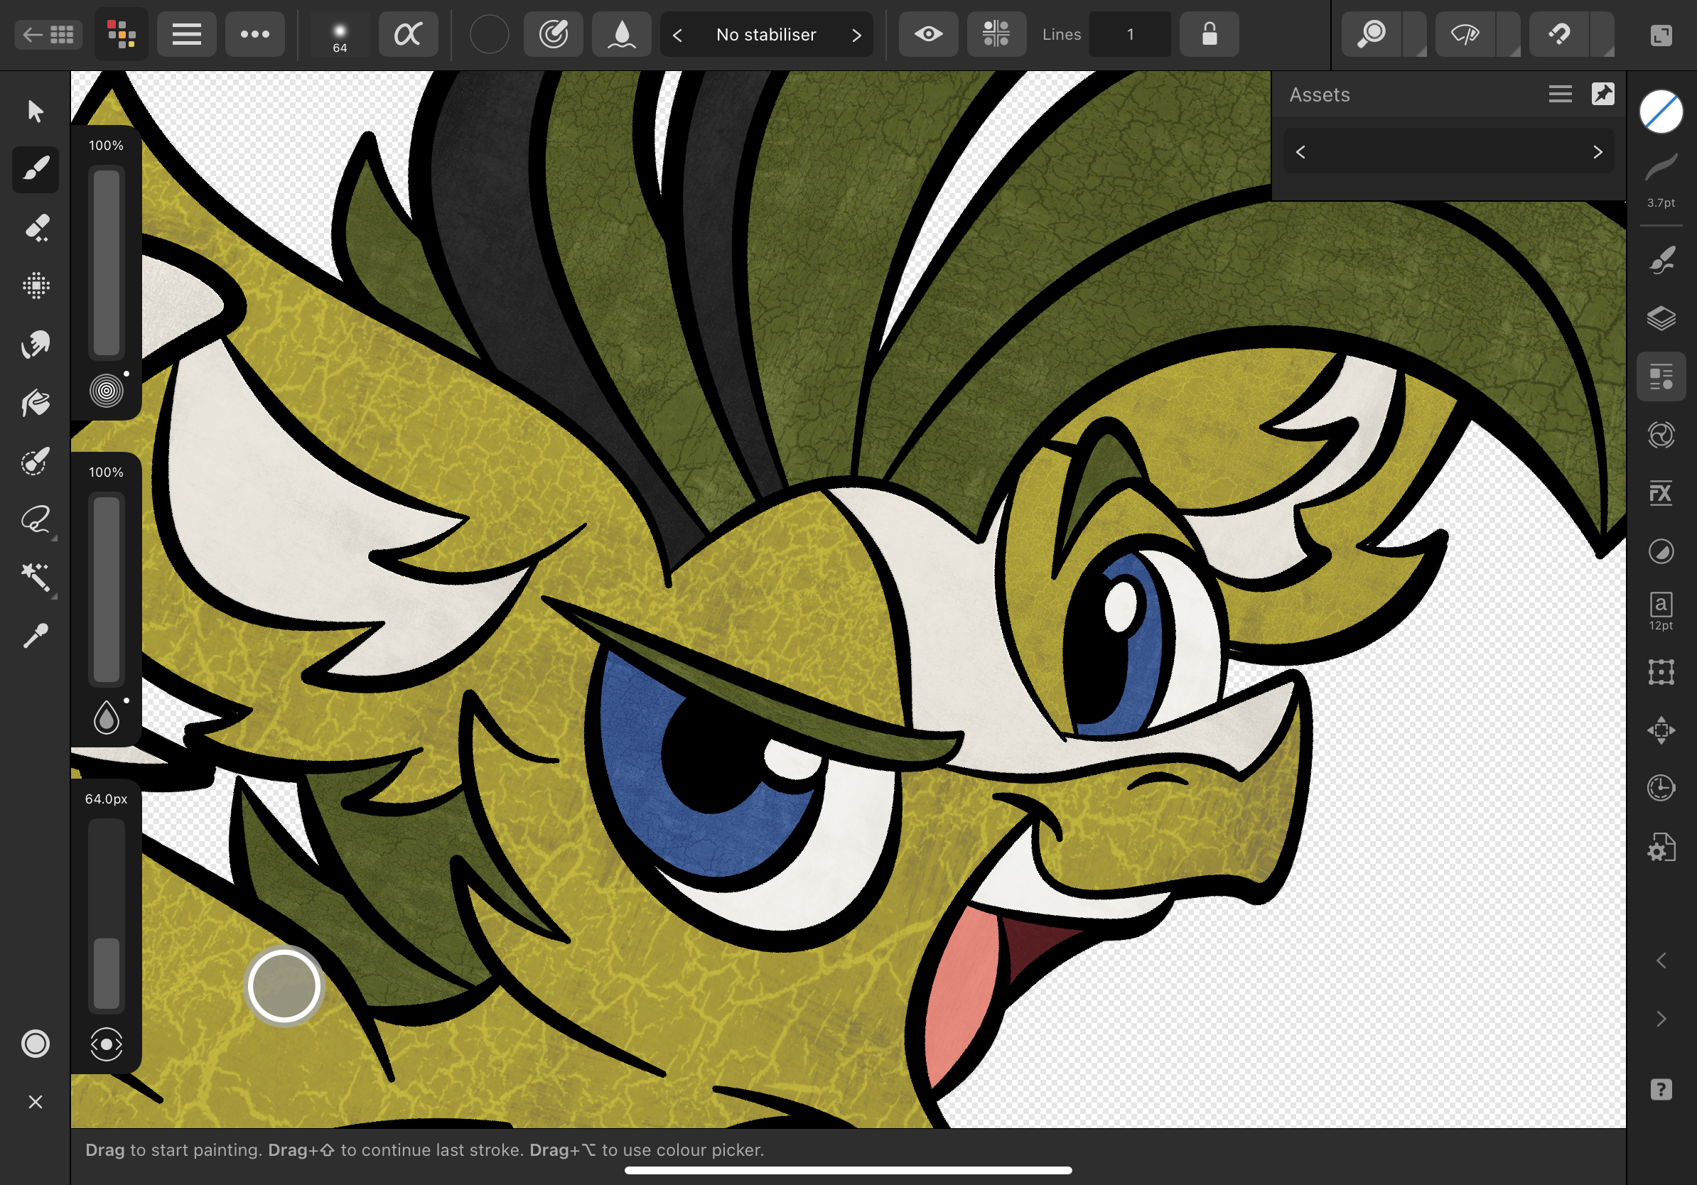
Task: Toggle the eye visibility button in the toolbar
Action: [x=928, y=34]
